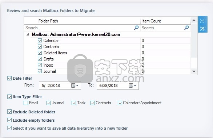Select the Inbox folder row label
The width and height of the screenshot is (213, 138).
click(48, 65)
